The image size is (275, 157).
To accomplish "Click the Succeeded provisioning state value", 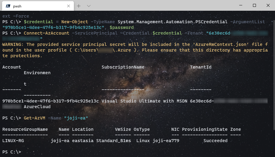I will click(215, 141).
